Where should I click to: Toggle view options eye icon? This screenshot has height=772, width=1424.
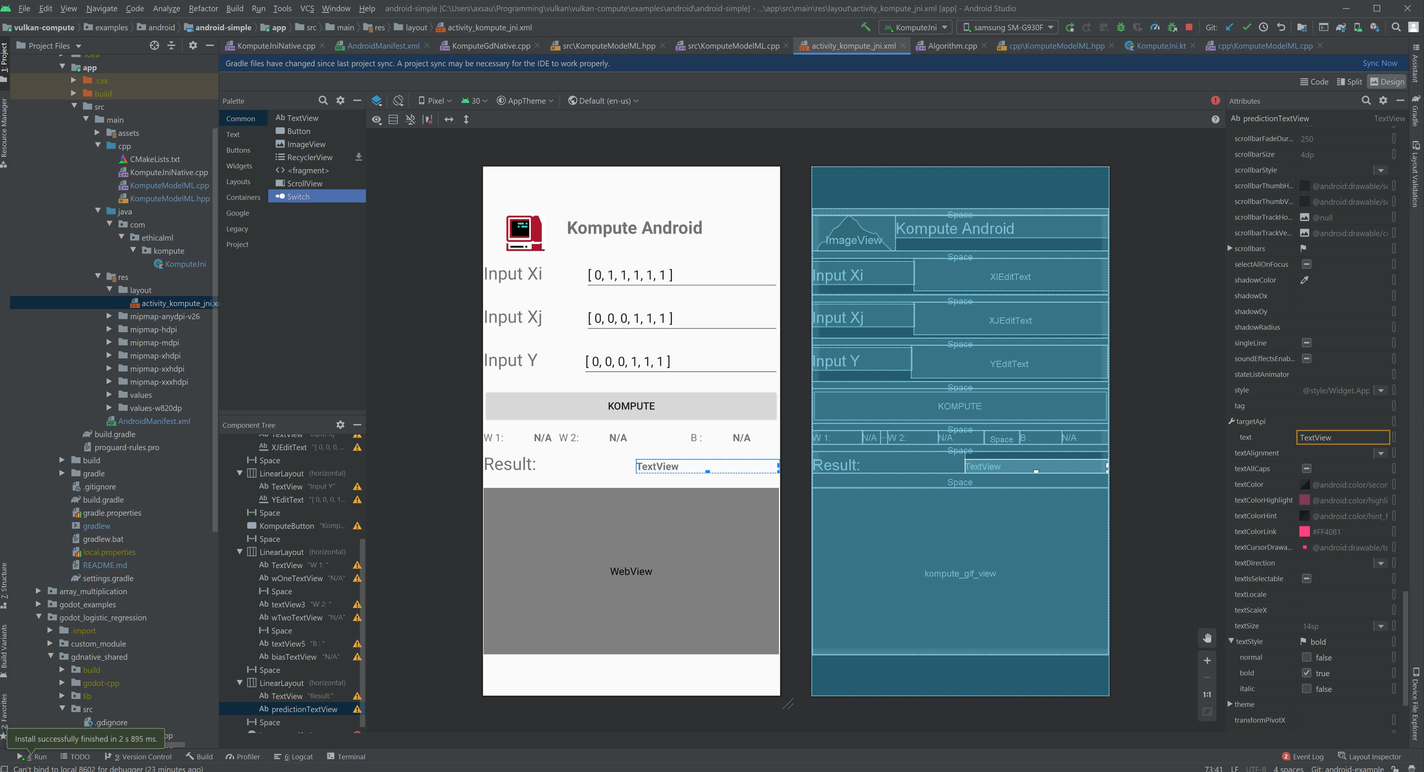point(376,119)
